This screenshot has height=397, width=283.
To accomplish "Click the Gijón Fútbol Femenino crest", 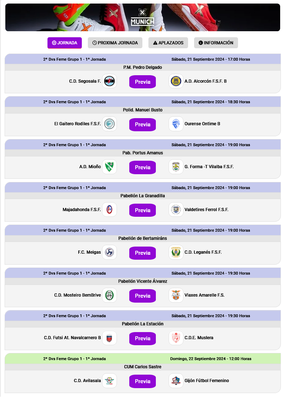I will (176, 381).
